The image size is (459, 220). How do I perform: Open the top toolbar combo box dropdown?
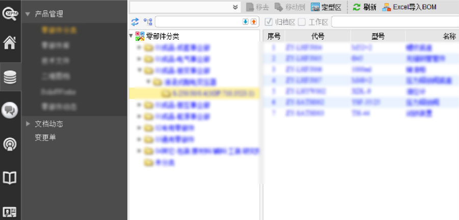coord(235,7)
